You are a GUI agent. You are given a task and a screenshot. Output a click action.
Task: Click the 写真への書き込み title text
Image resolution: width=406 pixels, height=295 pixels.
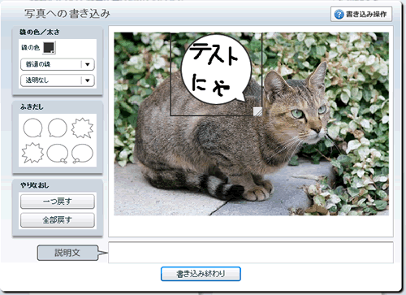click(x=67, y=14)
